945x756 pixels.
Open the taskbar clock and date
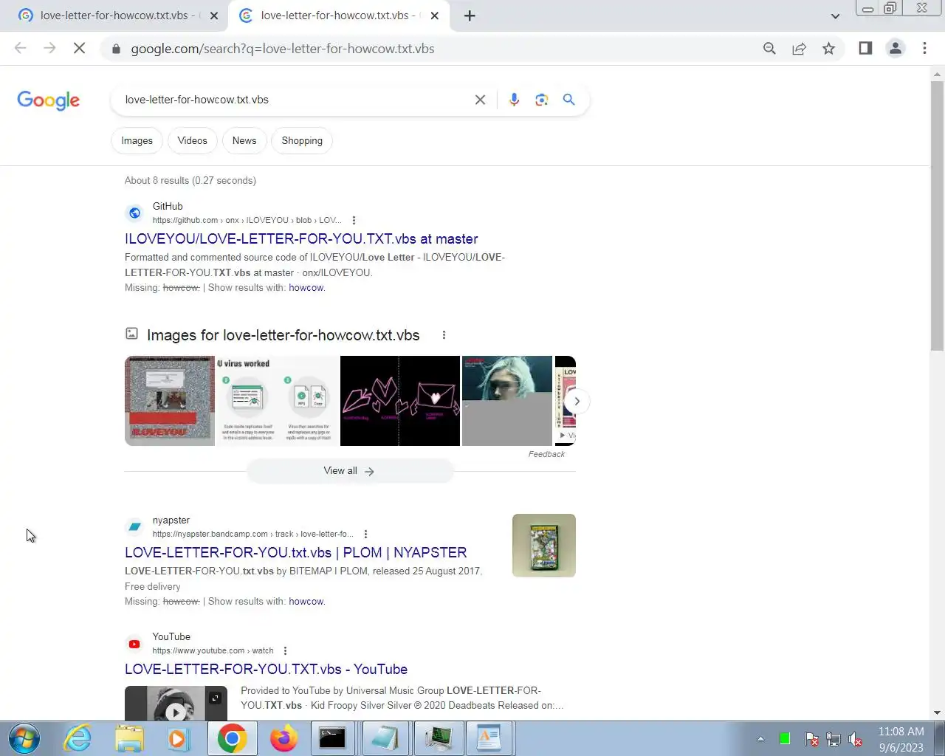[901, 739]
